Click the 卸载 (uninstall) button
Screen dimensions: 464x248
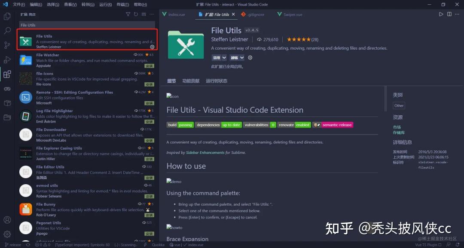(x=234, y=57)
